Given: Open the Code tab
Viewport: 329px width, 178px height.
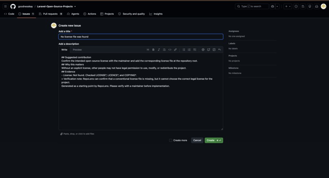Looking at the screenshot, I should click(9, 14).
